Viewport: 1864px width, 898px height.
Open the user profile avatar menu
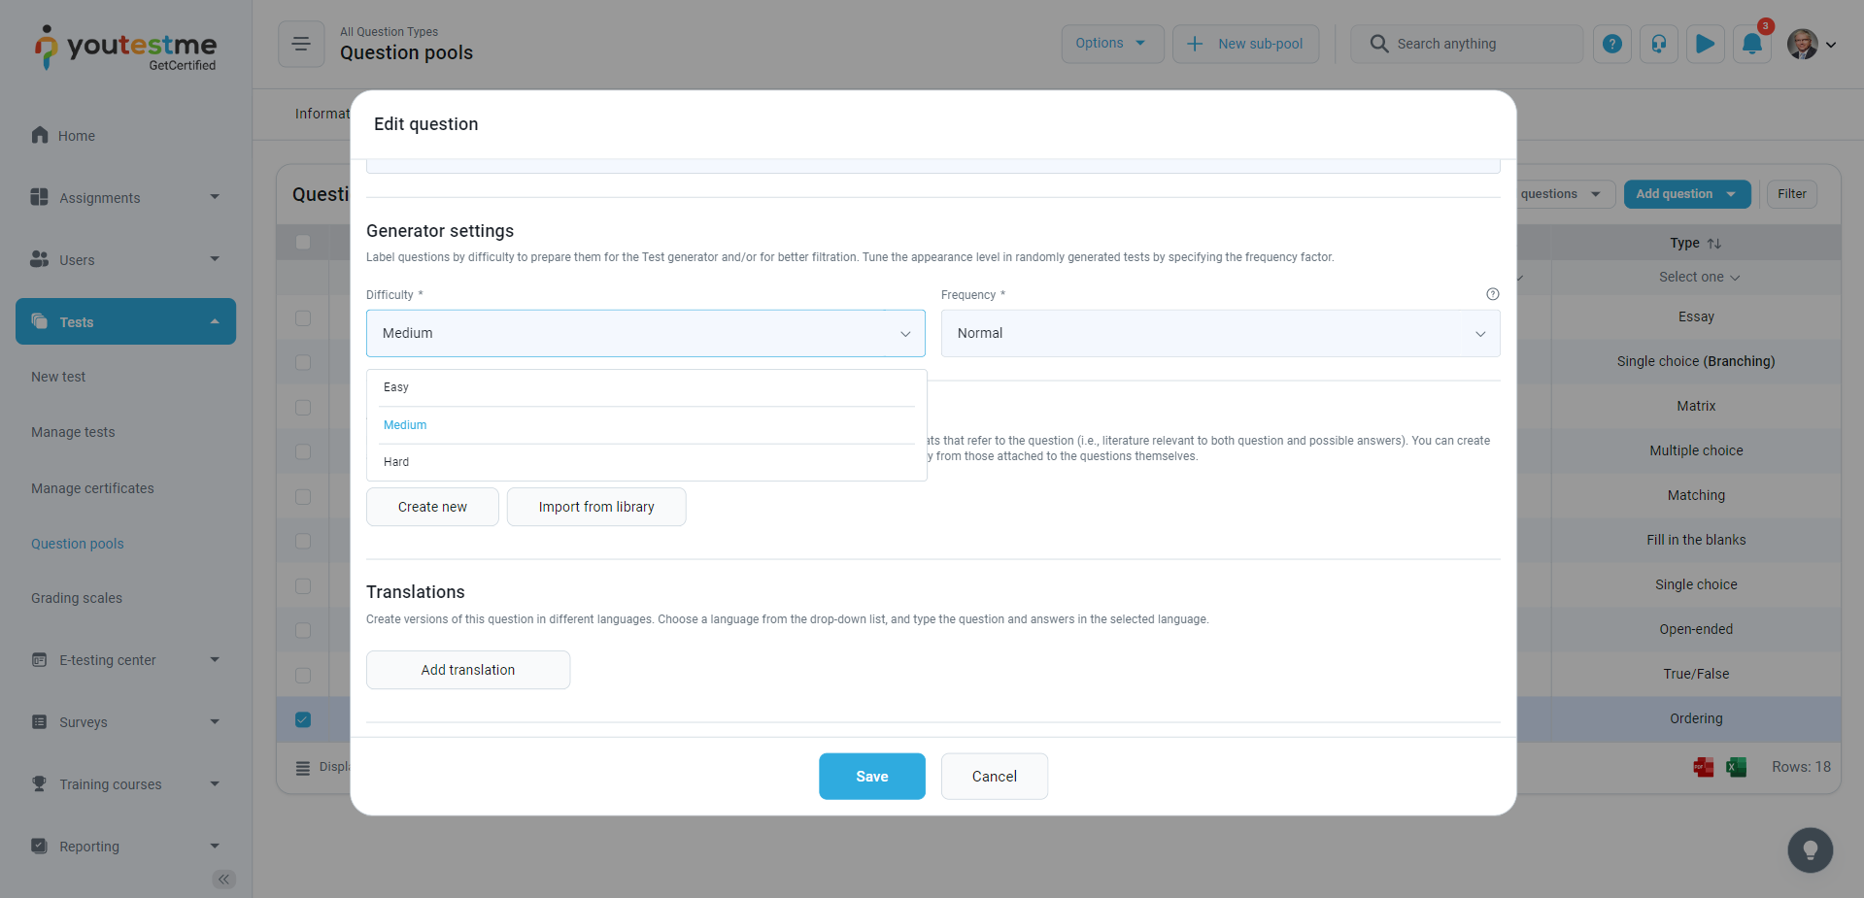point(1811,44)
